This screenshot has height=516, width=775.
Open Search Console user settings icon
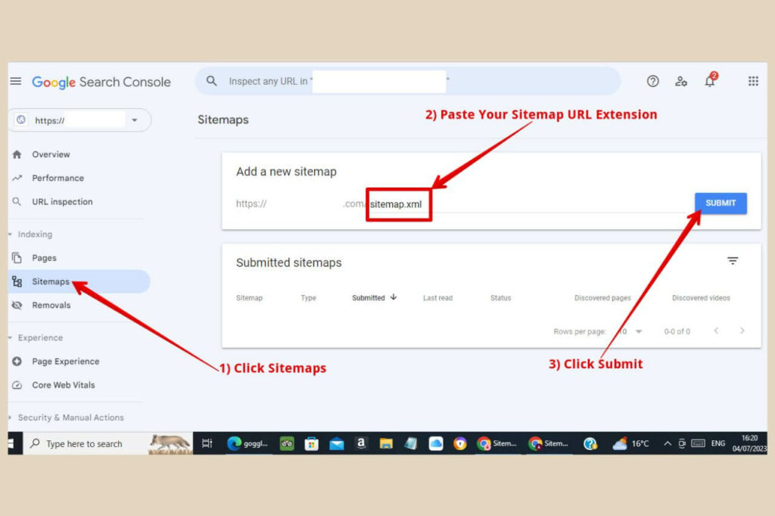[681, 81]
